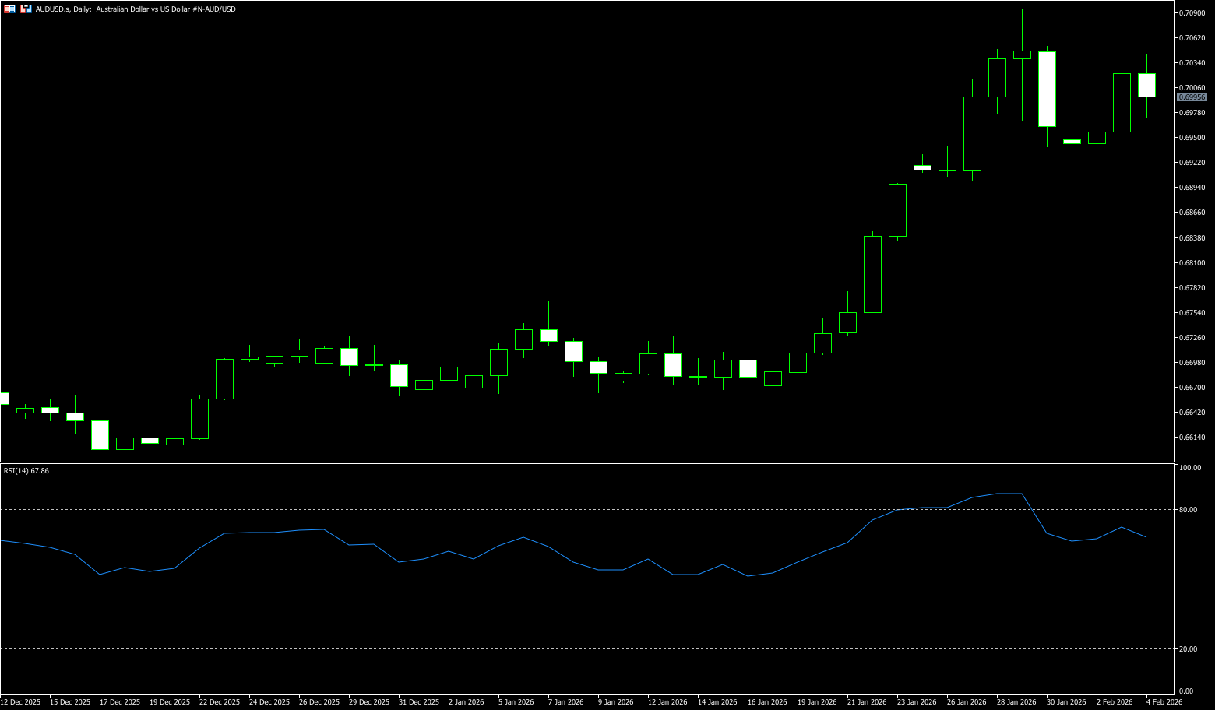Click the 0.66140 price scale label
Screen dimensions: 1215x710
pos(1192,438)
